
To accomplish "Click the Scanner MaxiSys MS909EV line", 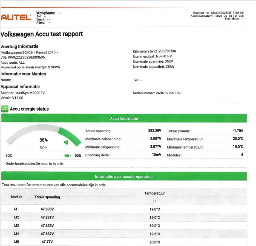I will 23,93.
